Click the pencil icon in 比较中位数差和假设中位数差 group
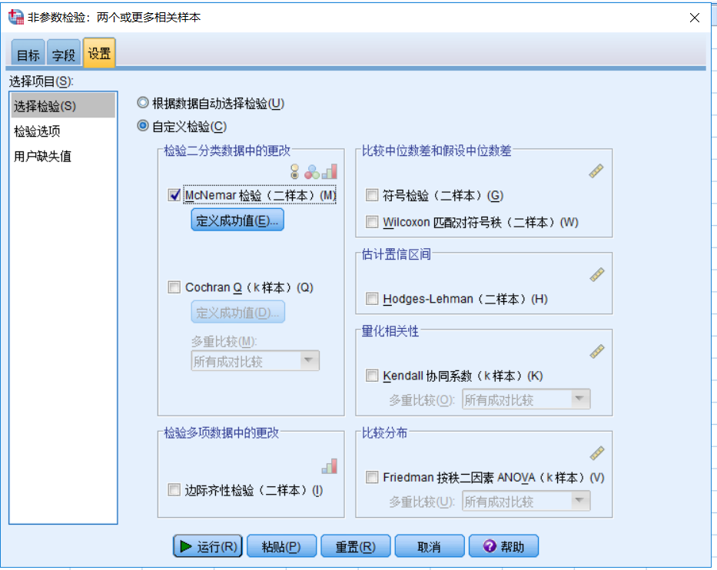 tap(597, 171)
